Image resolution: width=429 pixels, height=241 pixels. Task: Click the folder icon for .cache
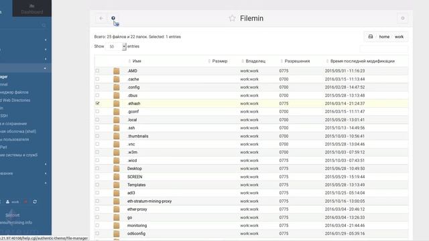click(x=116, y=79)
